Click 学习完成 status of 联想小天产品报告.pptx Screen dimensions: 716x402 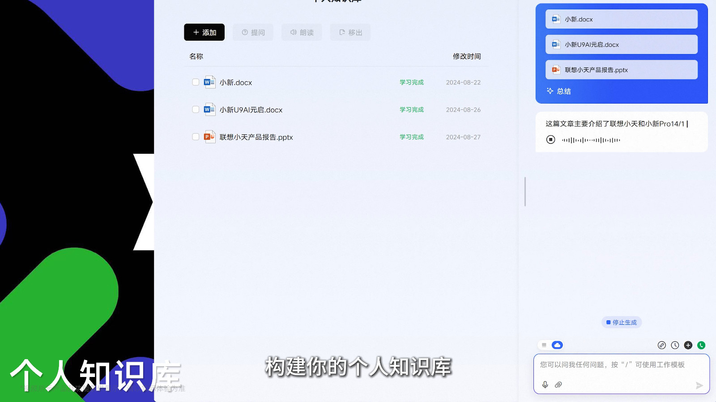[x=412, y=137]
